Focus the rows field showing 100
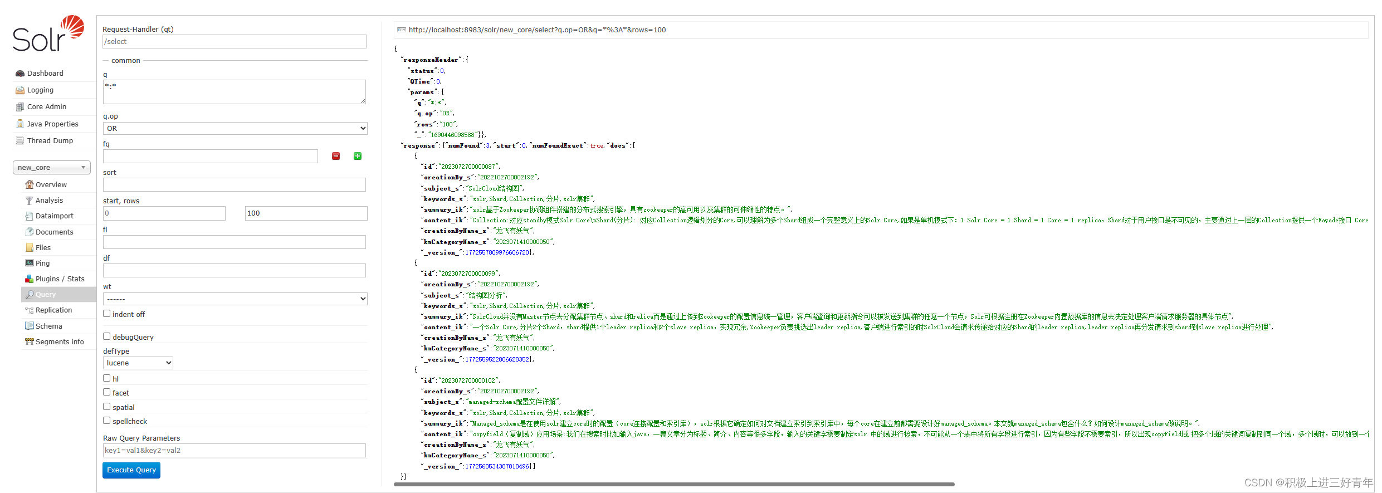1382x493 pixels. (x=306, y=213)
